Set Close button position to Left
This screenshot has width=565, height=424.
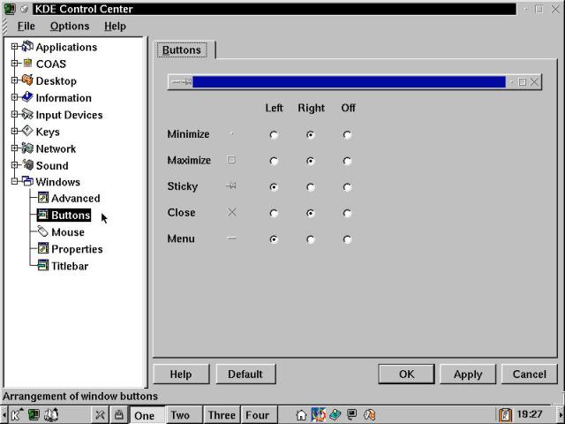274,213
